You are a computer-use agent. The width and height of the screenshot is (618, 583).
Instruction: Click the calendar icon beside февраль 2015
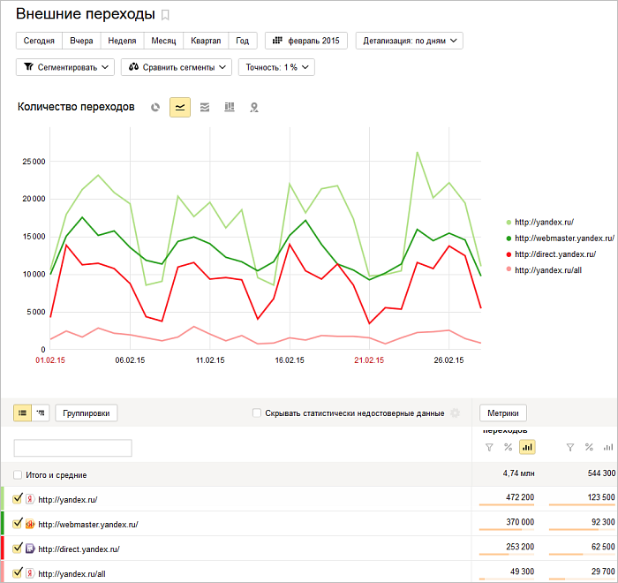277,41
